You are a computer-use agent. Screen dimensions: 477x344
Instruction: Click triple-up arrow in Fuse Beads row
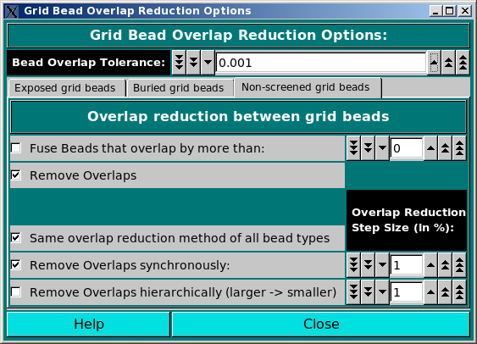click(459, 148)
